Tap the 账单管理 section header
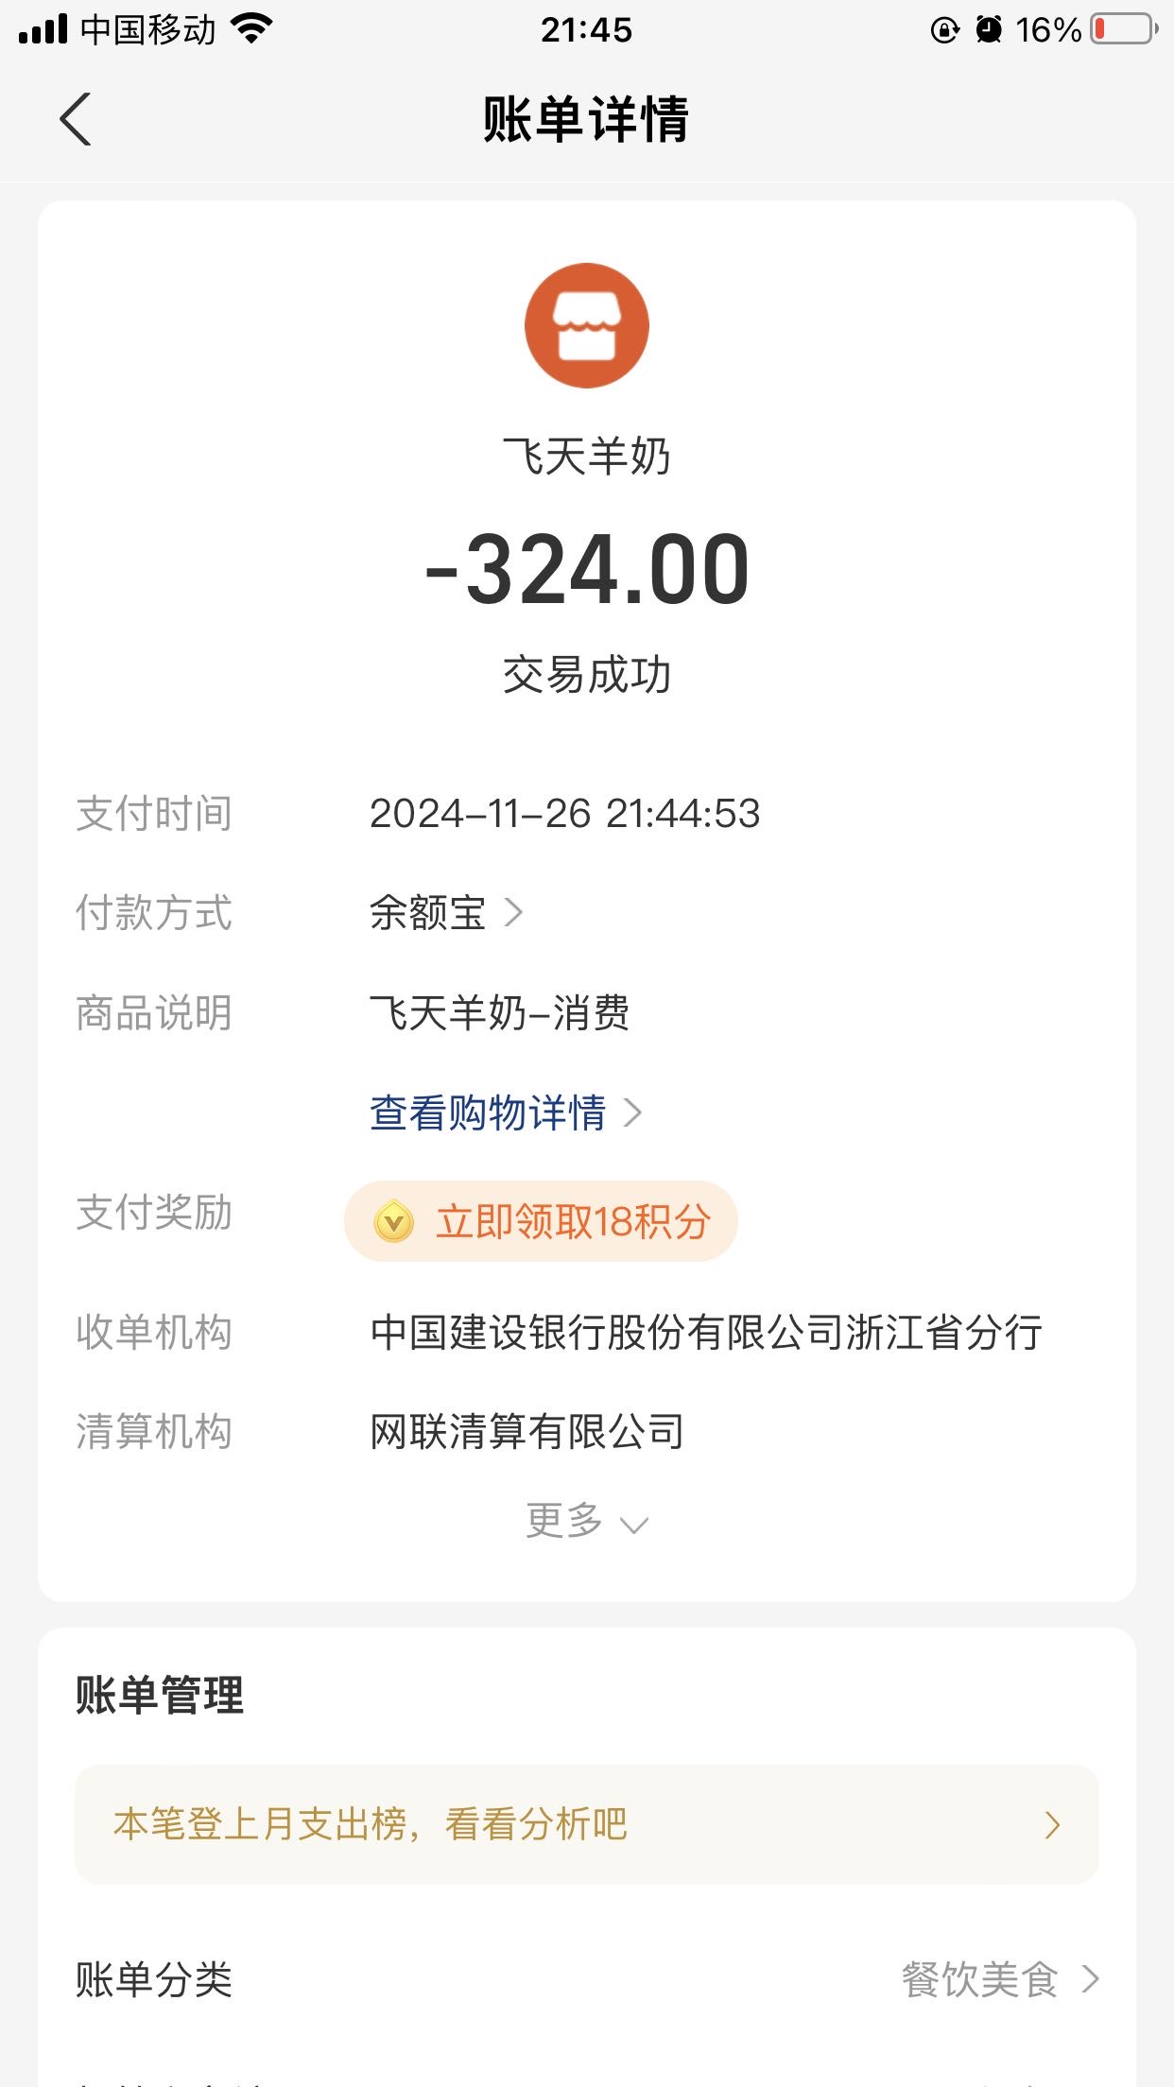The height and width of the screenshot is (2087, 1174). point(160,1695)
